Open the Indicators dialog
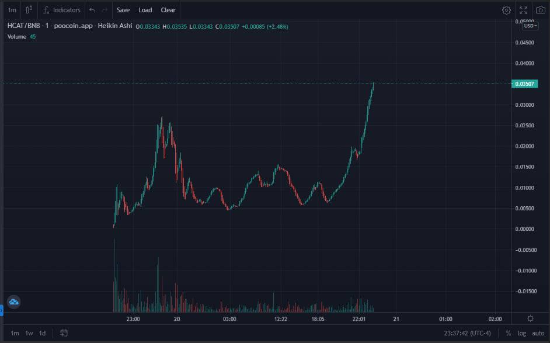 tap(62, 10)
